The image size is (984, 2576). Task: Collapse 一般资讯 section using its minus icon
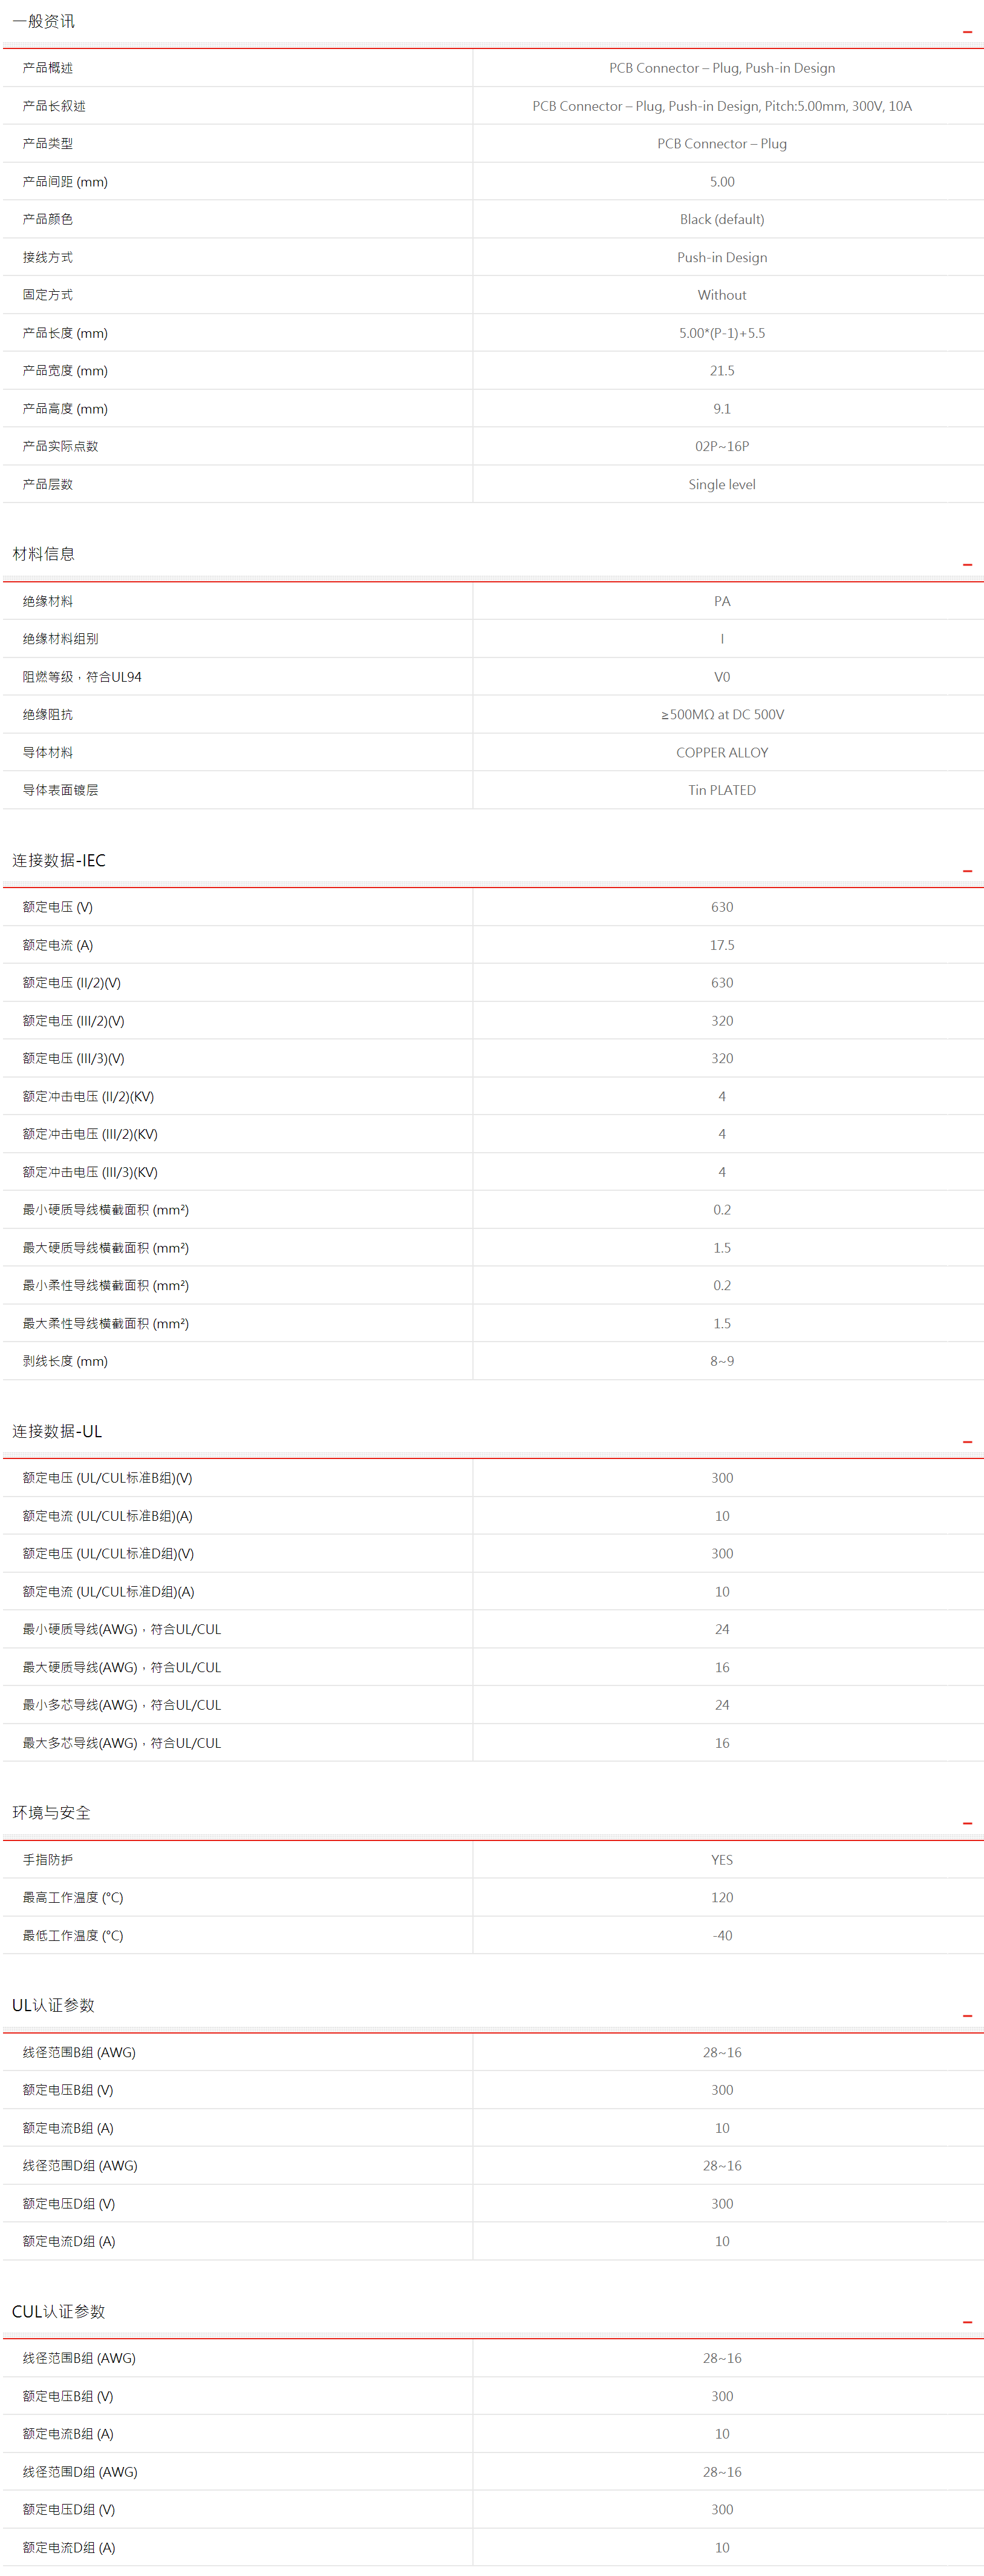coord(966,33)
